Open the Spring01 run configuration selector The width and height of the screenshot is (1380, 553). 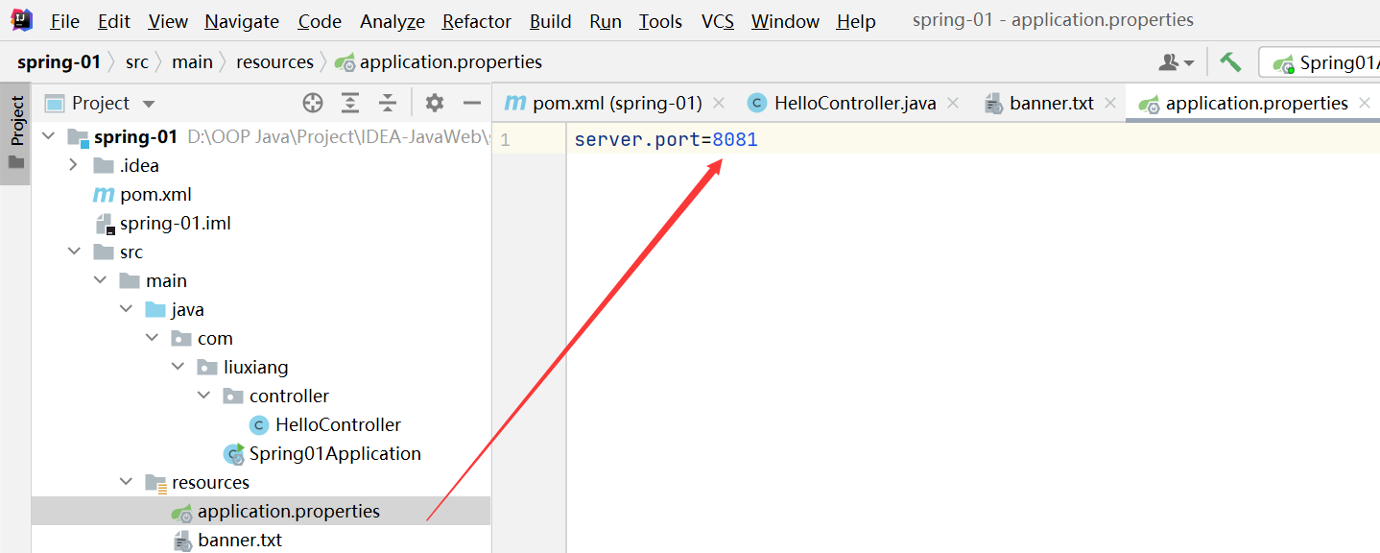[x=1324, y=62]
